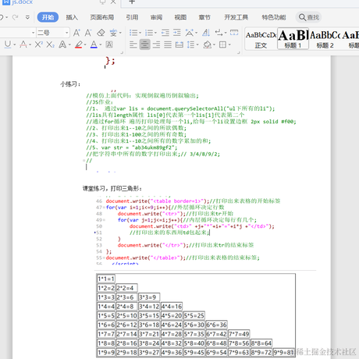Click the character border icon
359x359 pixels.
(x=109, y=44)
